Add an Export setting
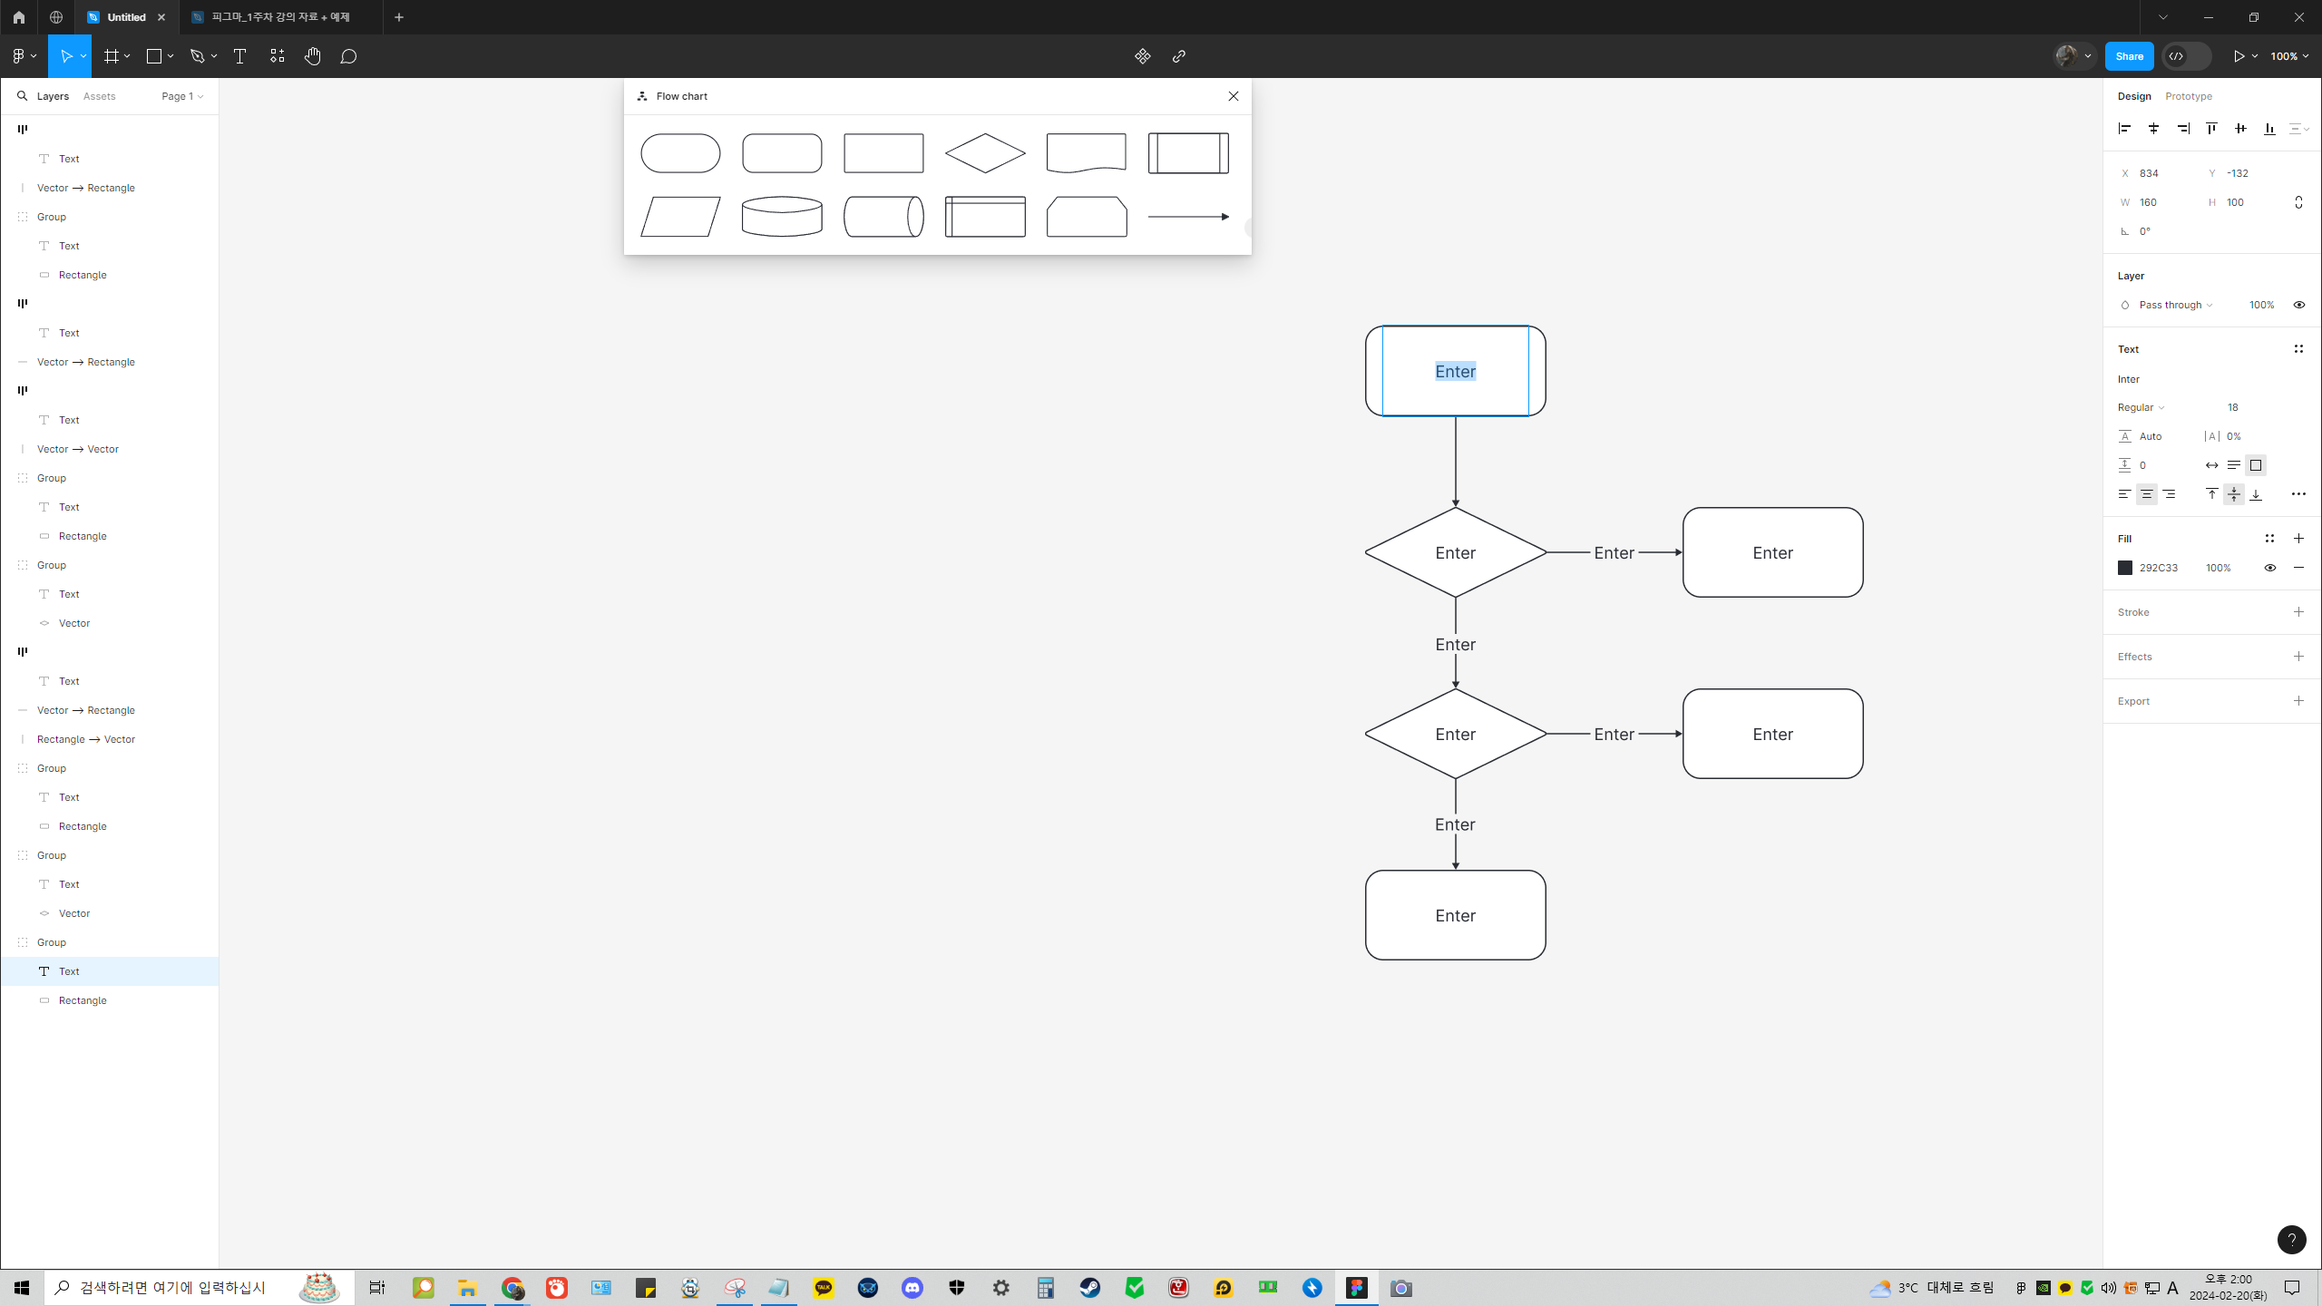2322x1306 pixels. (x=2298, y=701)
